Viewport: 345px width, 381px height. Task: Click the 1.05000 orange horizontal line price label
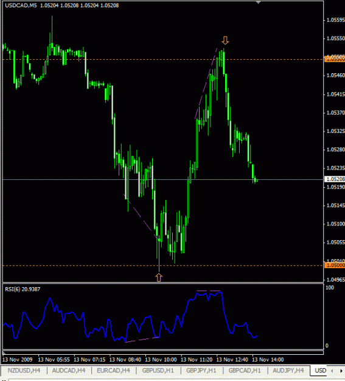[x=334, y=265]
